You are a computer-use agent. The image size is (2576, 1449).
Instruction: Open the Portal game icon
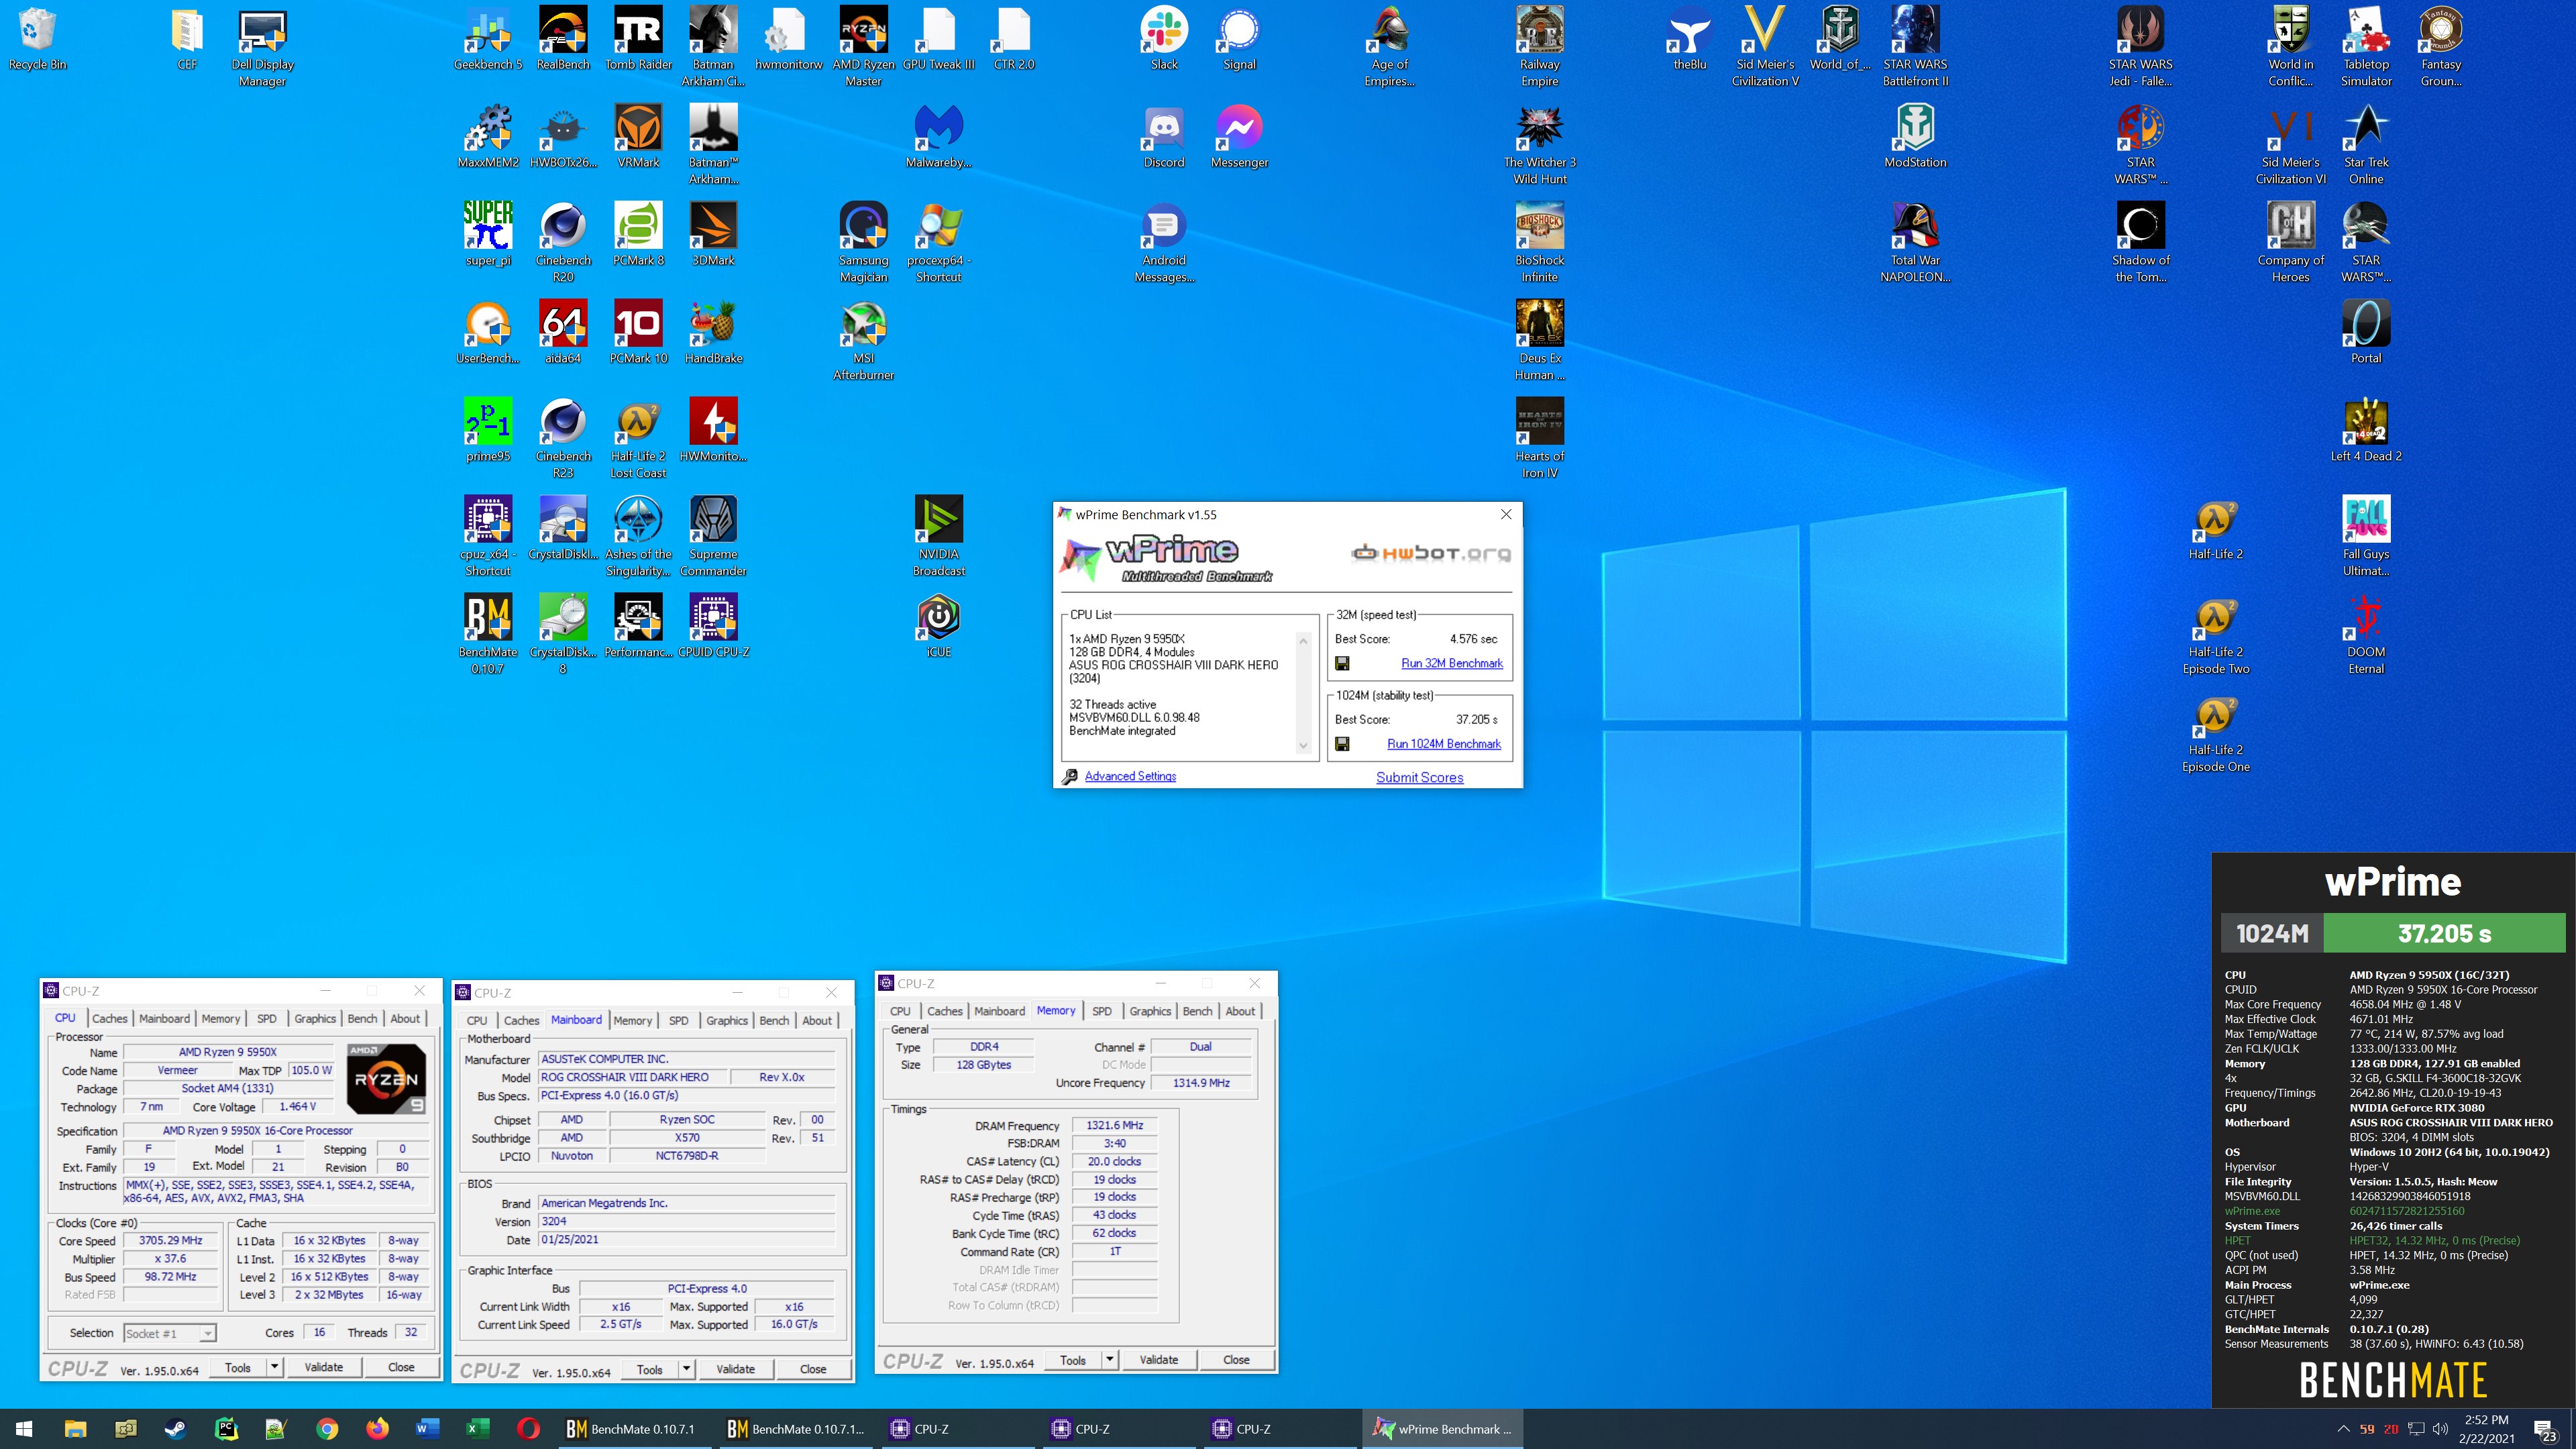pos(2365,333)
